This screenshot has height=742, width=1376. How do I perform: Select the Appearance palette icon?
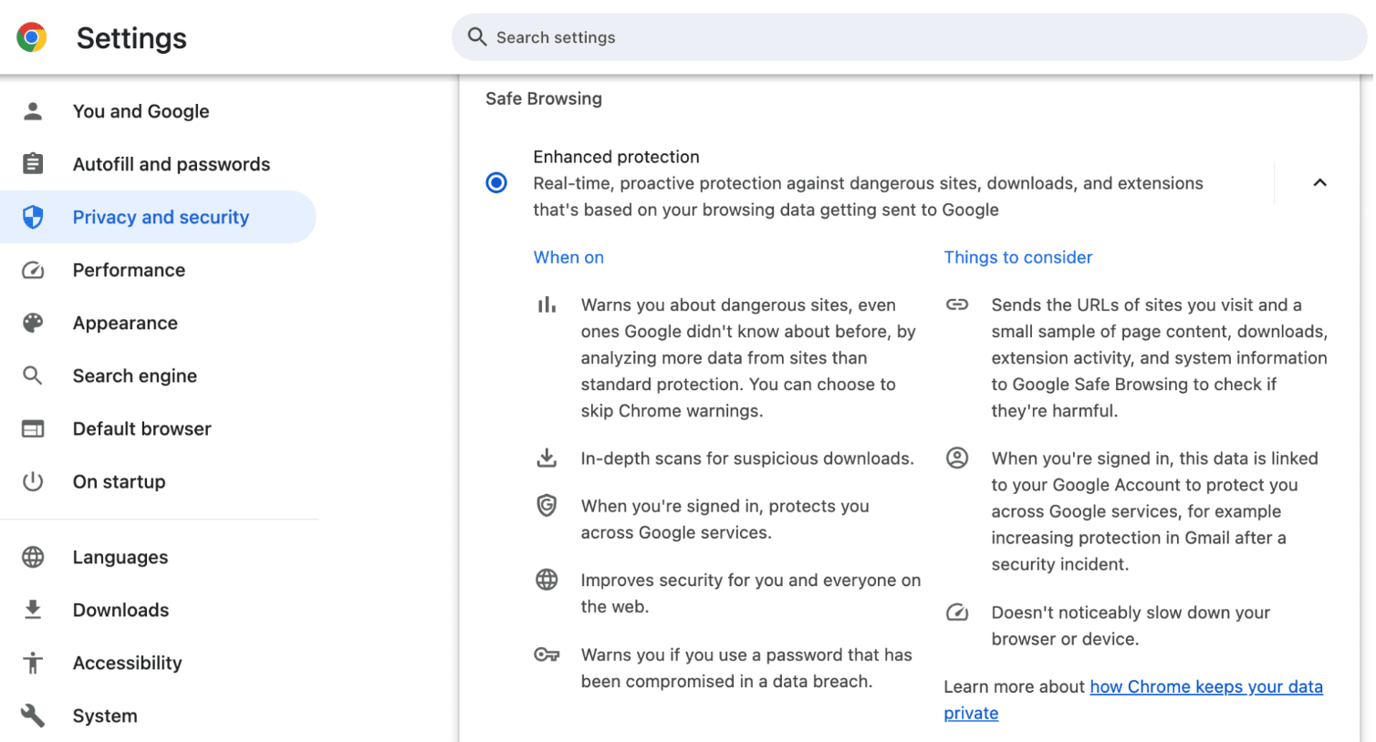[x=33, y=323]
